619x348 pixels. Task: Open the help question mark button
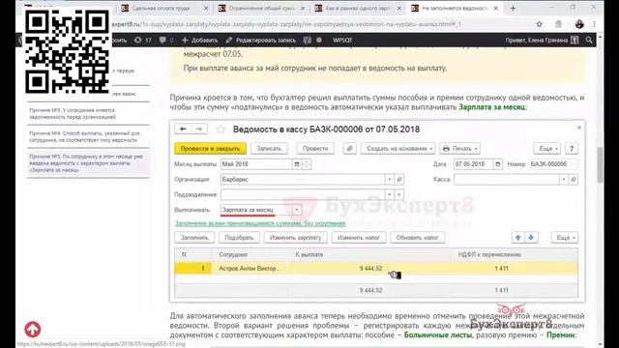click(572, 148)
